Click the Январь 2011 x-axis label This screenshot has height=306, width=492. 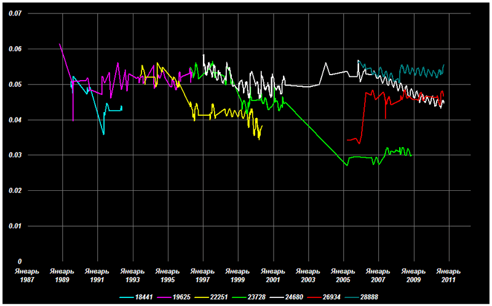coord(448,275)
